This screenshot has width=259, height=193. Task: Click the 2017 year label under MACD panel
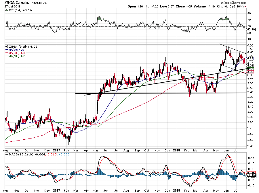pos(56,190)
